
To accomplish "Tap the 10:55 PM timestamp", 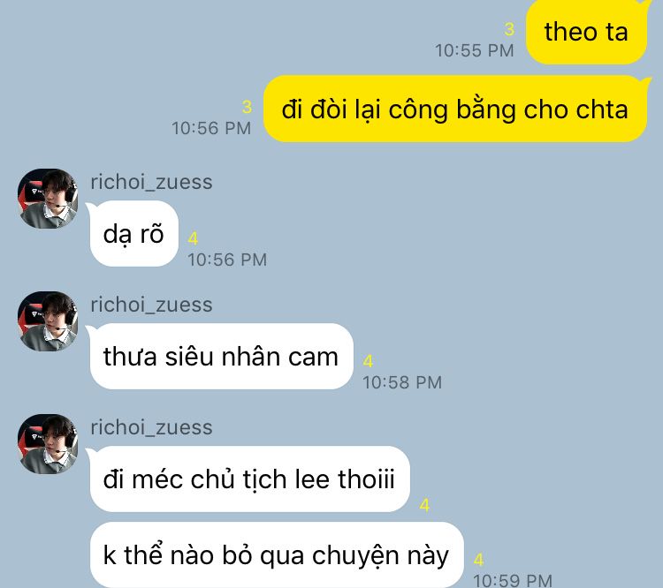I will (x=475, y=50).
